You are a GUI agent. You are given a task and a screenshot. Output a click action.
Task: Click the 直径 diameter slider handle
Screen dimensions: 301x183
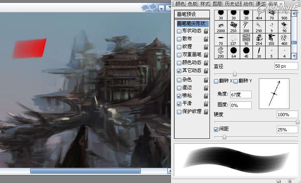click(235, 74)
